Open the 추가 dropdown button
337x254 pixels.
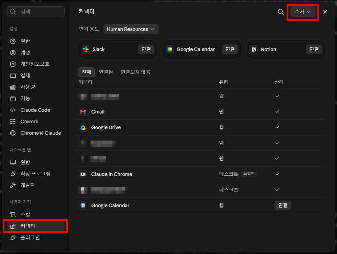(303, 12)
